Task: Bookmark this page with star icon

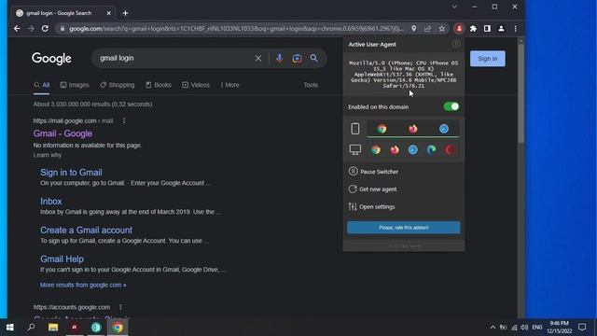Action: click(x=441, y=29)
